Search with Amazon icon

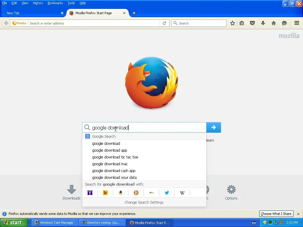pyautogui.click(x=121, y=193)
